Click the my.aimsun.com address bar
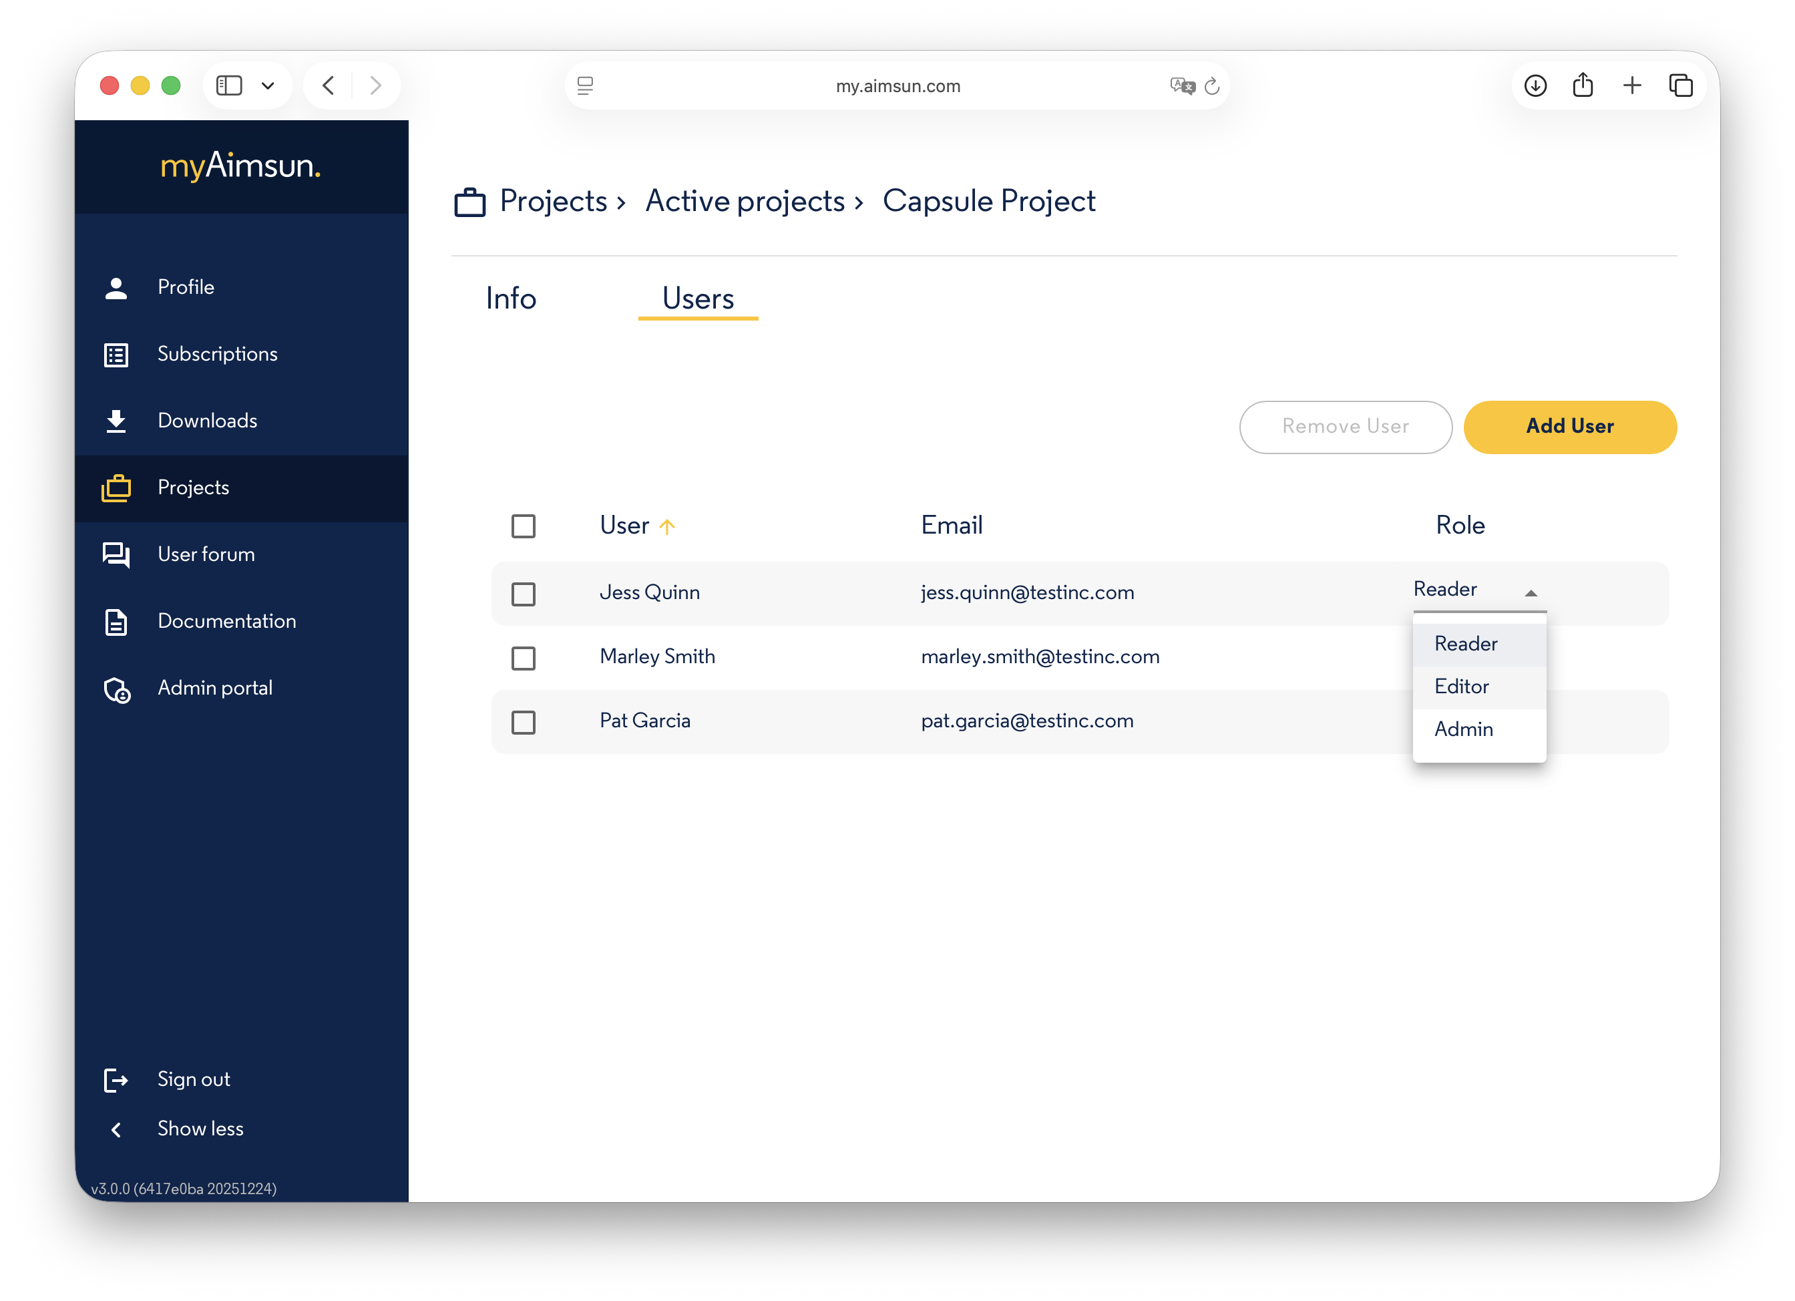1795x1301 pixels. tap(897, 86)
